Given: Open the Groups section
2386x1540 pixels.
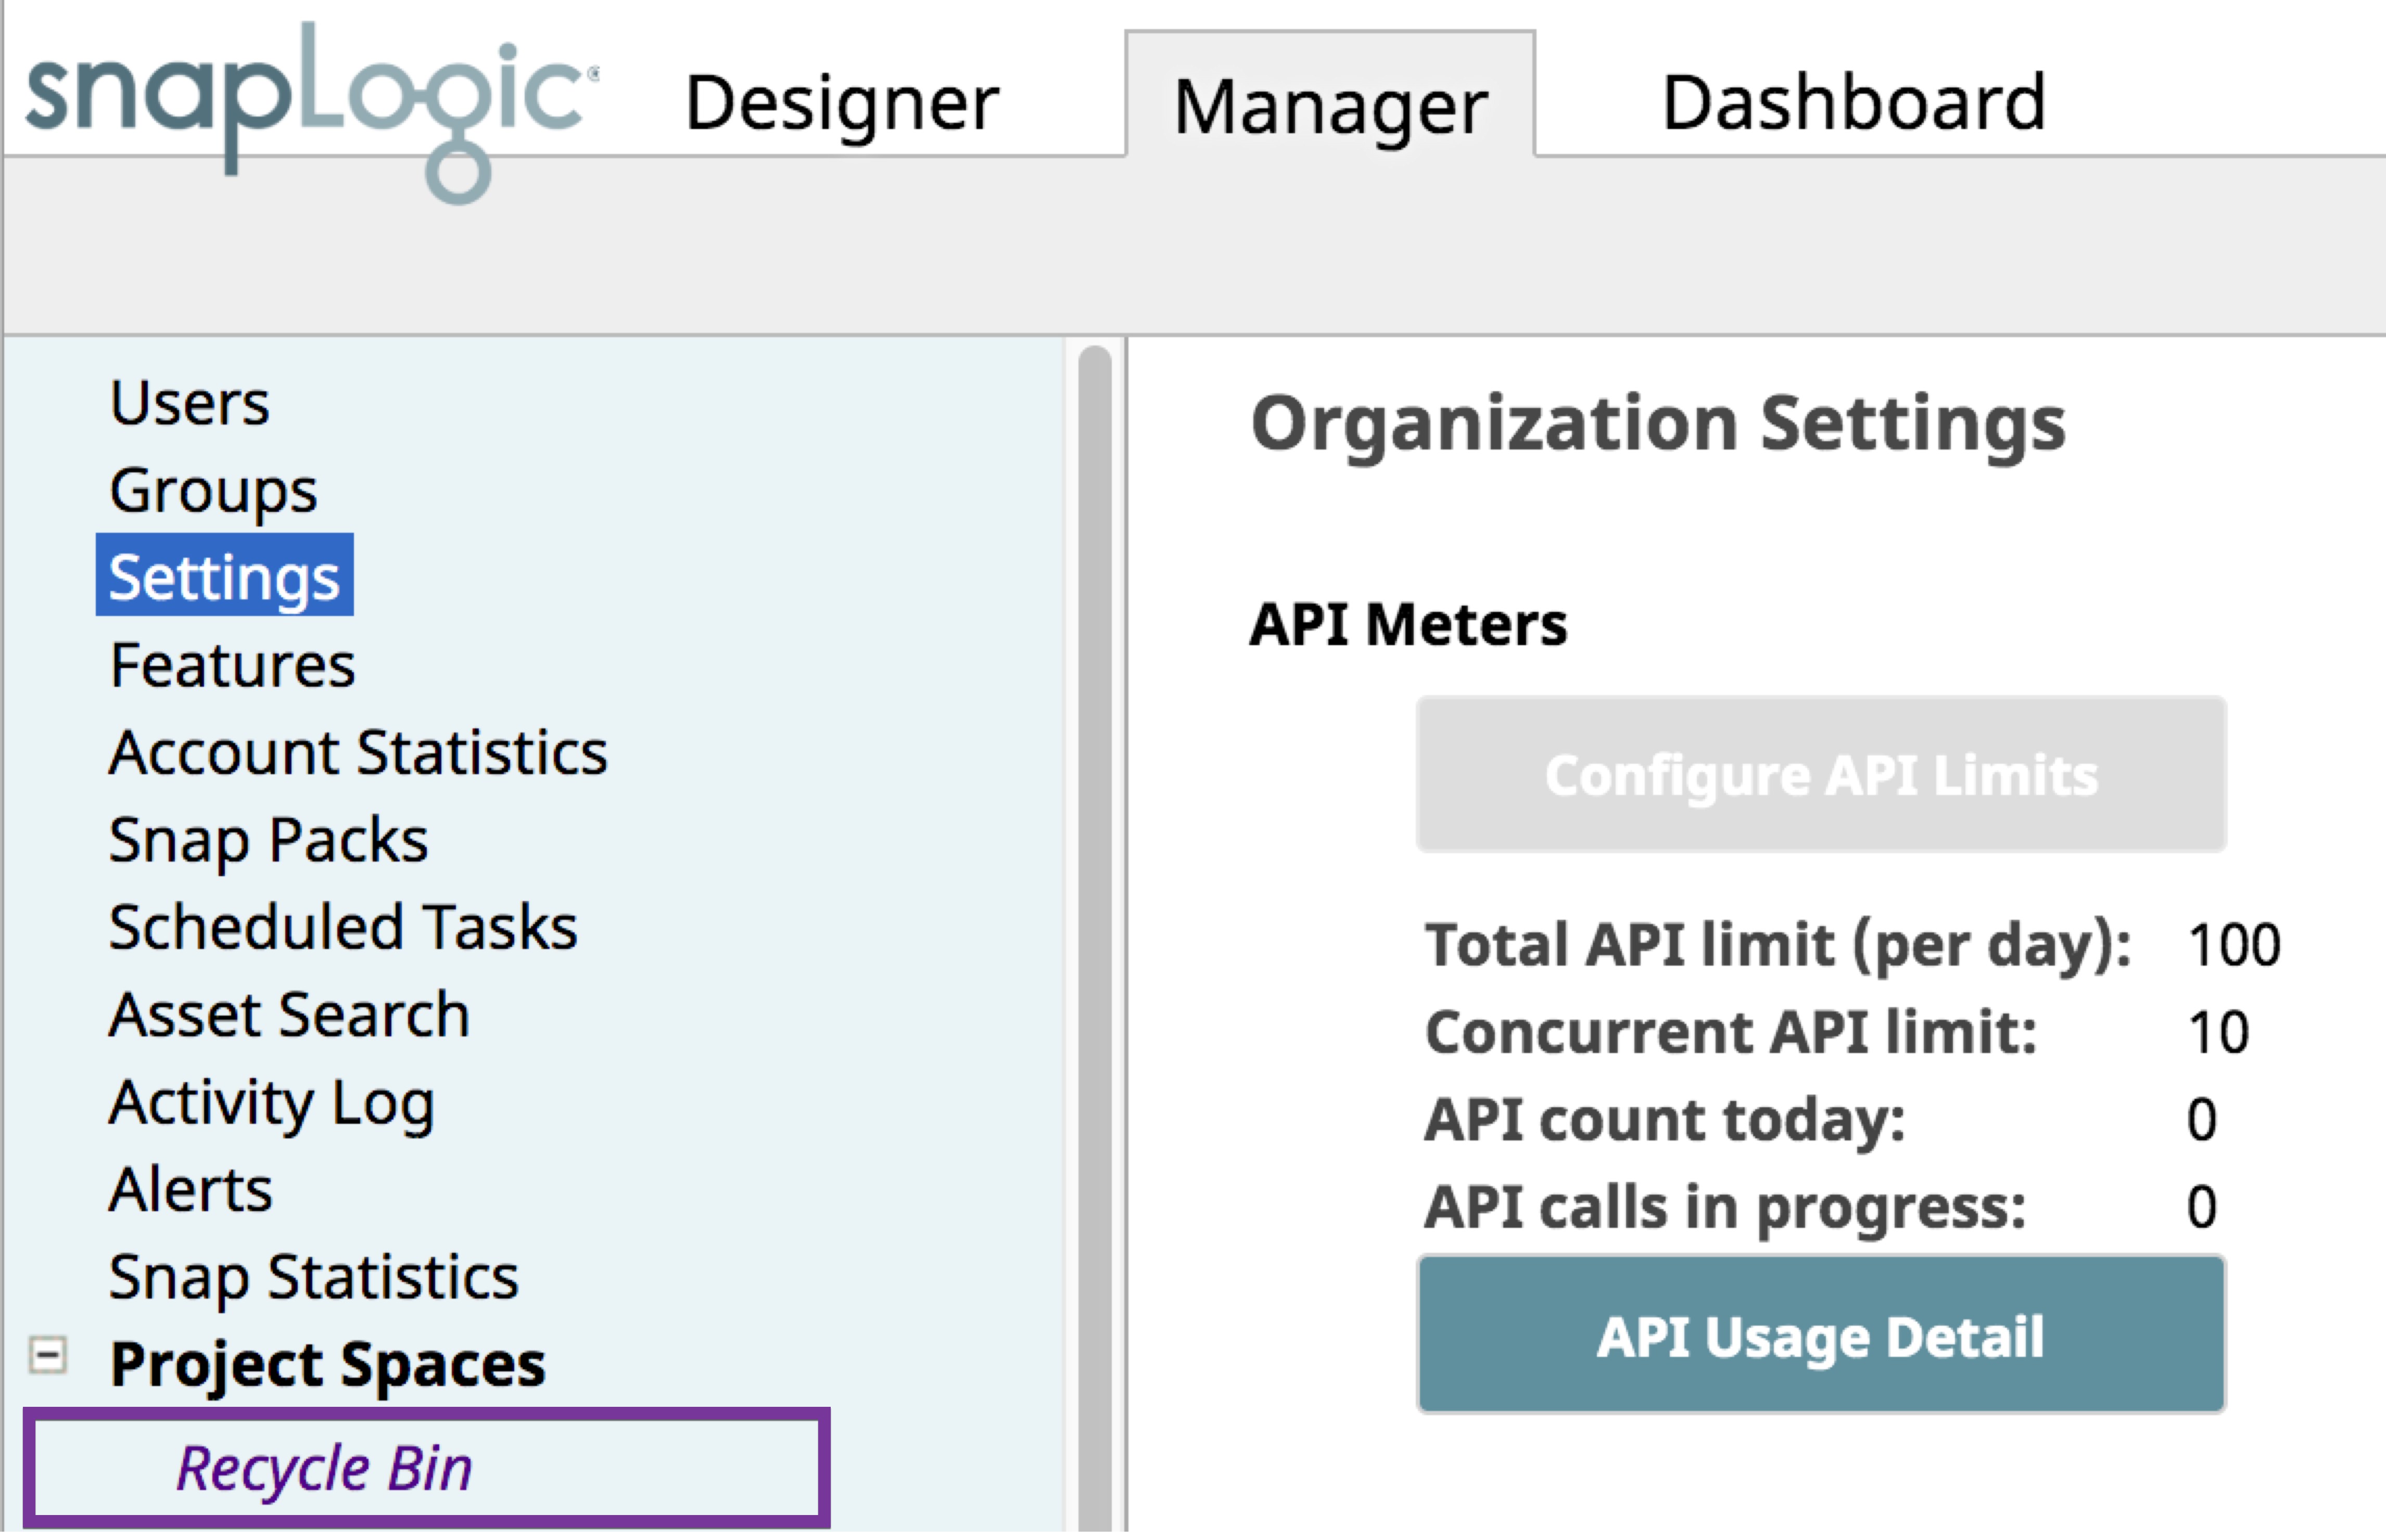Looking at the screenshot, I should coord(212,490).
